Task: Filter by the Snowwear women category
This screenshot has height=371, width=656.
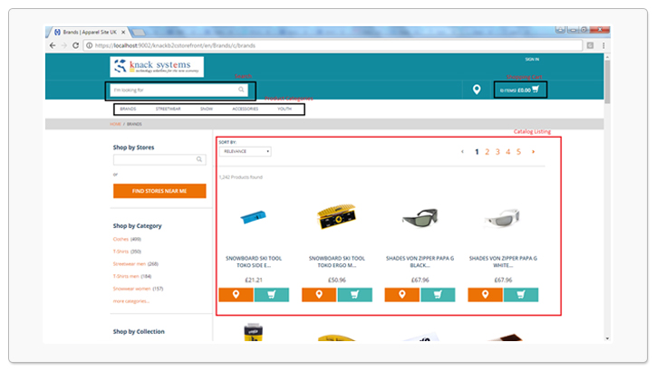Action: [x=131, y=289]
